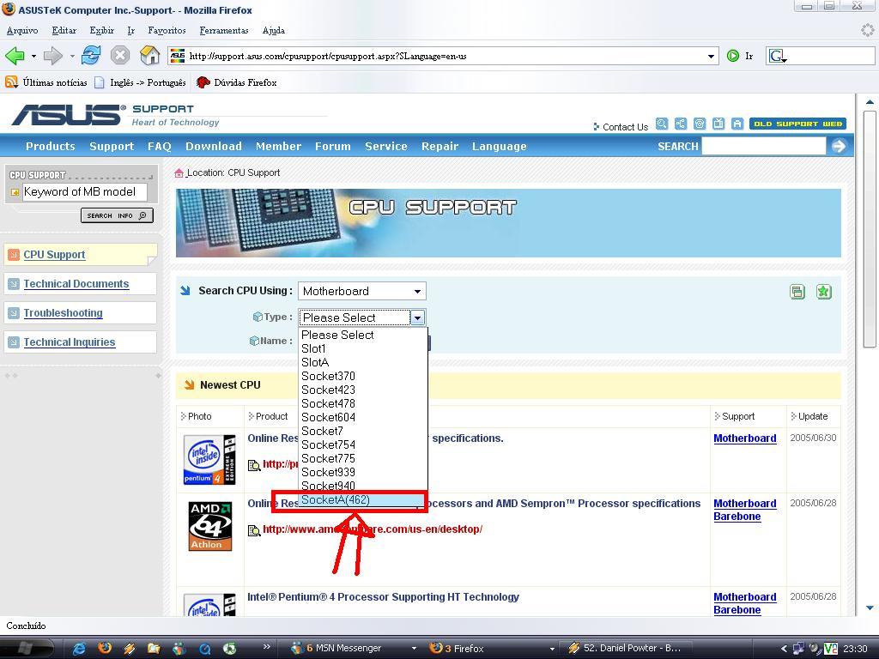
Task: Click the browser Back arrow button
Action: click(15, 56)
